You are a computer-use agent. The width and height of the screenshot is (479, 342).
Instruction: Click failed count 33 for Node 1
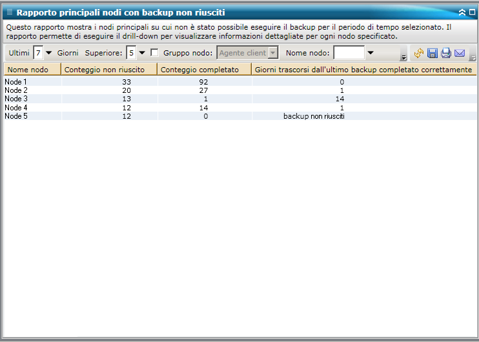[x=127, y=82]
